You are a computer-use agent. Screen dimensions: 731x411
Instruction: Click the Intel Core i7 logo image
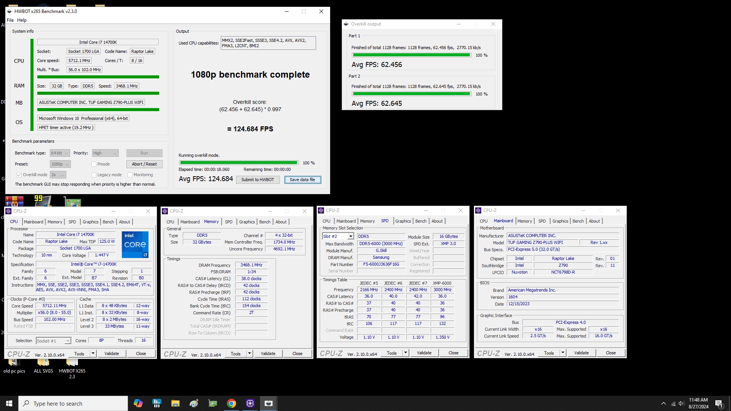[135, 244]
